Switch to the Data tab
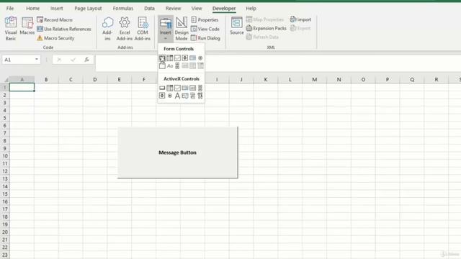Image resolution: width=461 pixels, height=259 pixels. click(x=149, y=8)
